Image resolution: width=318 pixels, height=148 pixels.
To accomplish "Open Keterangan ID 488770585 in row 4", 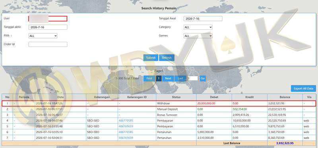I will [126, 121].
